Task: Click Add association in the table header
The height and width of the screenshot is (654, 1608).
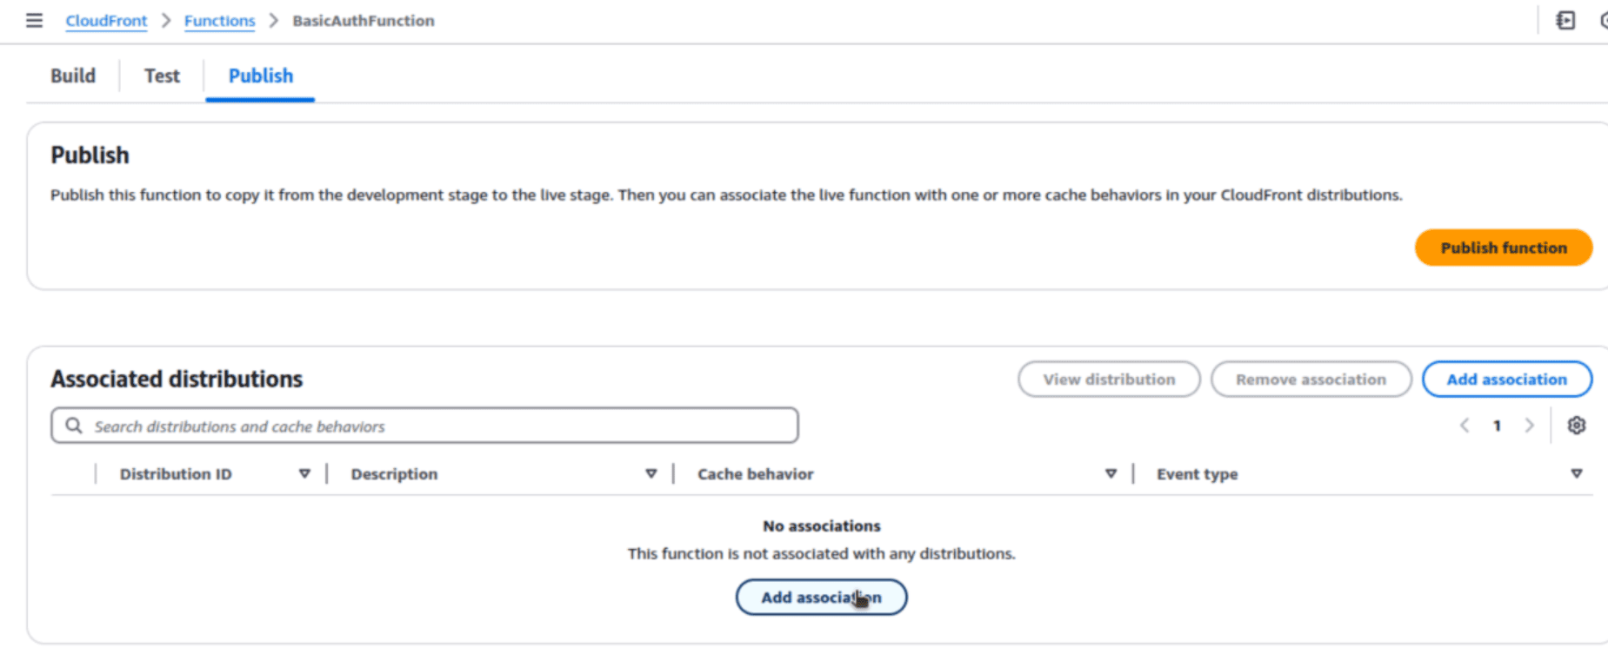Action: [x=1506, y=380]
